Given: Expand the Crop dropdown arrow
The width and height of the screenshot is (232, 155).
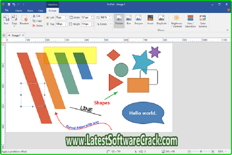Looking at the screenshot, I should pyautogui.click(x=15, y=26).
